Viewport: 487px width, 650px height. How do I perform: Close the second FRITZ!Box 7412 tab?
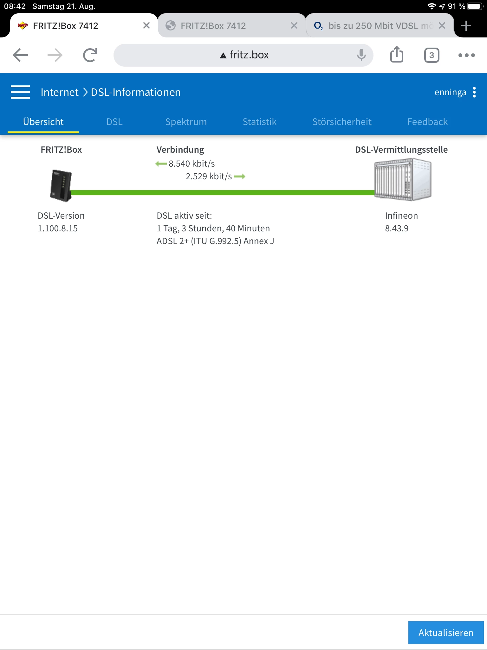pos(294,26)
